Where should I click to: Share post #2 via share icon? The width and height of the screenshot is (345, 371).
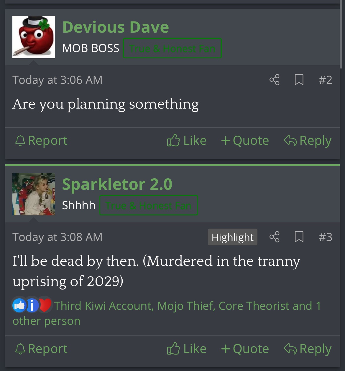274,80
